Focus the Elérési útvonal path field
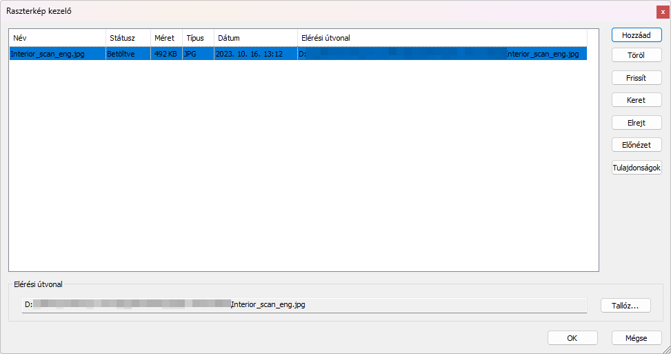The width and height of the screenshot is (671, 354). pos(304,305)
